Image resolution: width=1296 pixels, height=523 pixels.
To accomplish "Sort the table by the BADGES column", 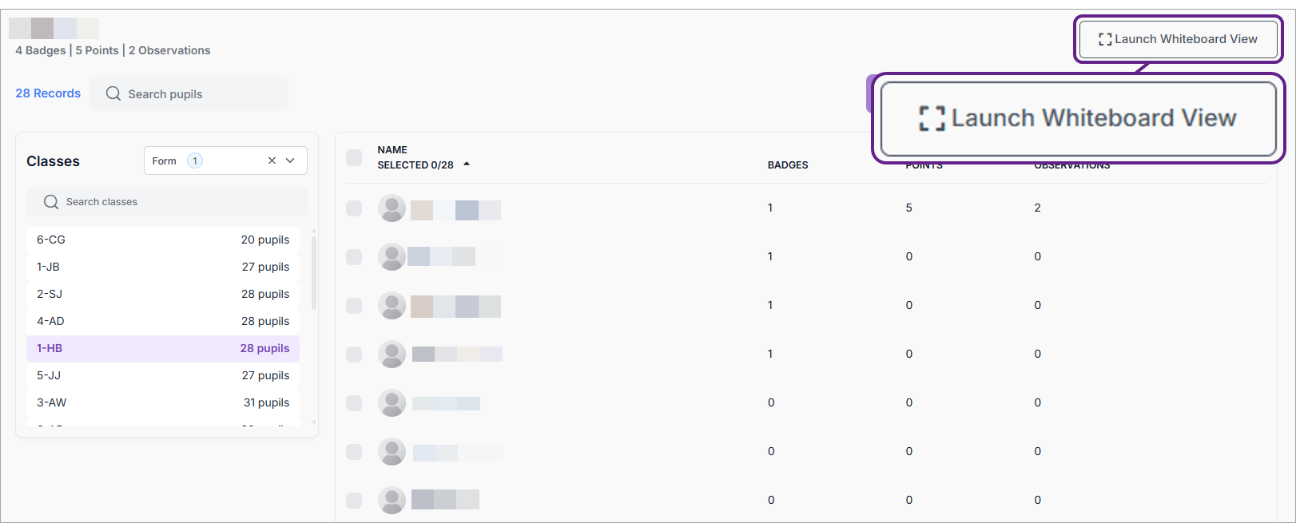I will coord(787,165).
